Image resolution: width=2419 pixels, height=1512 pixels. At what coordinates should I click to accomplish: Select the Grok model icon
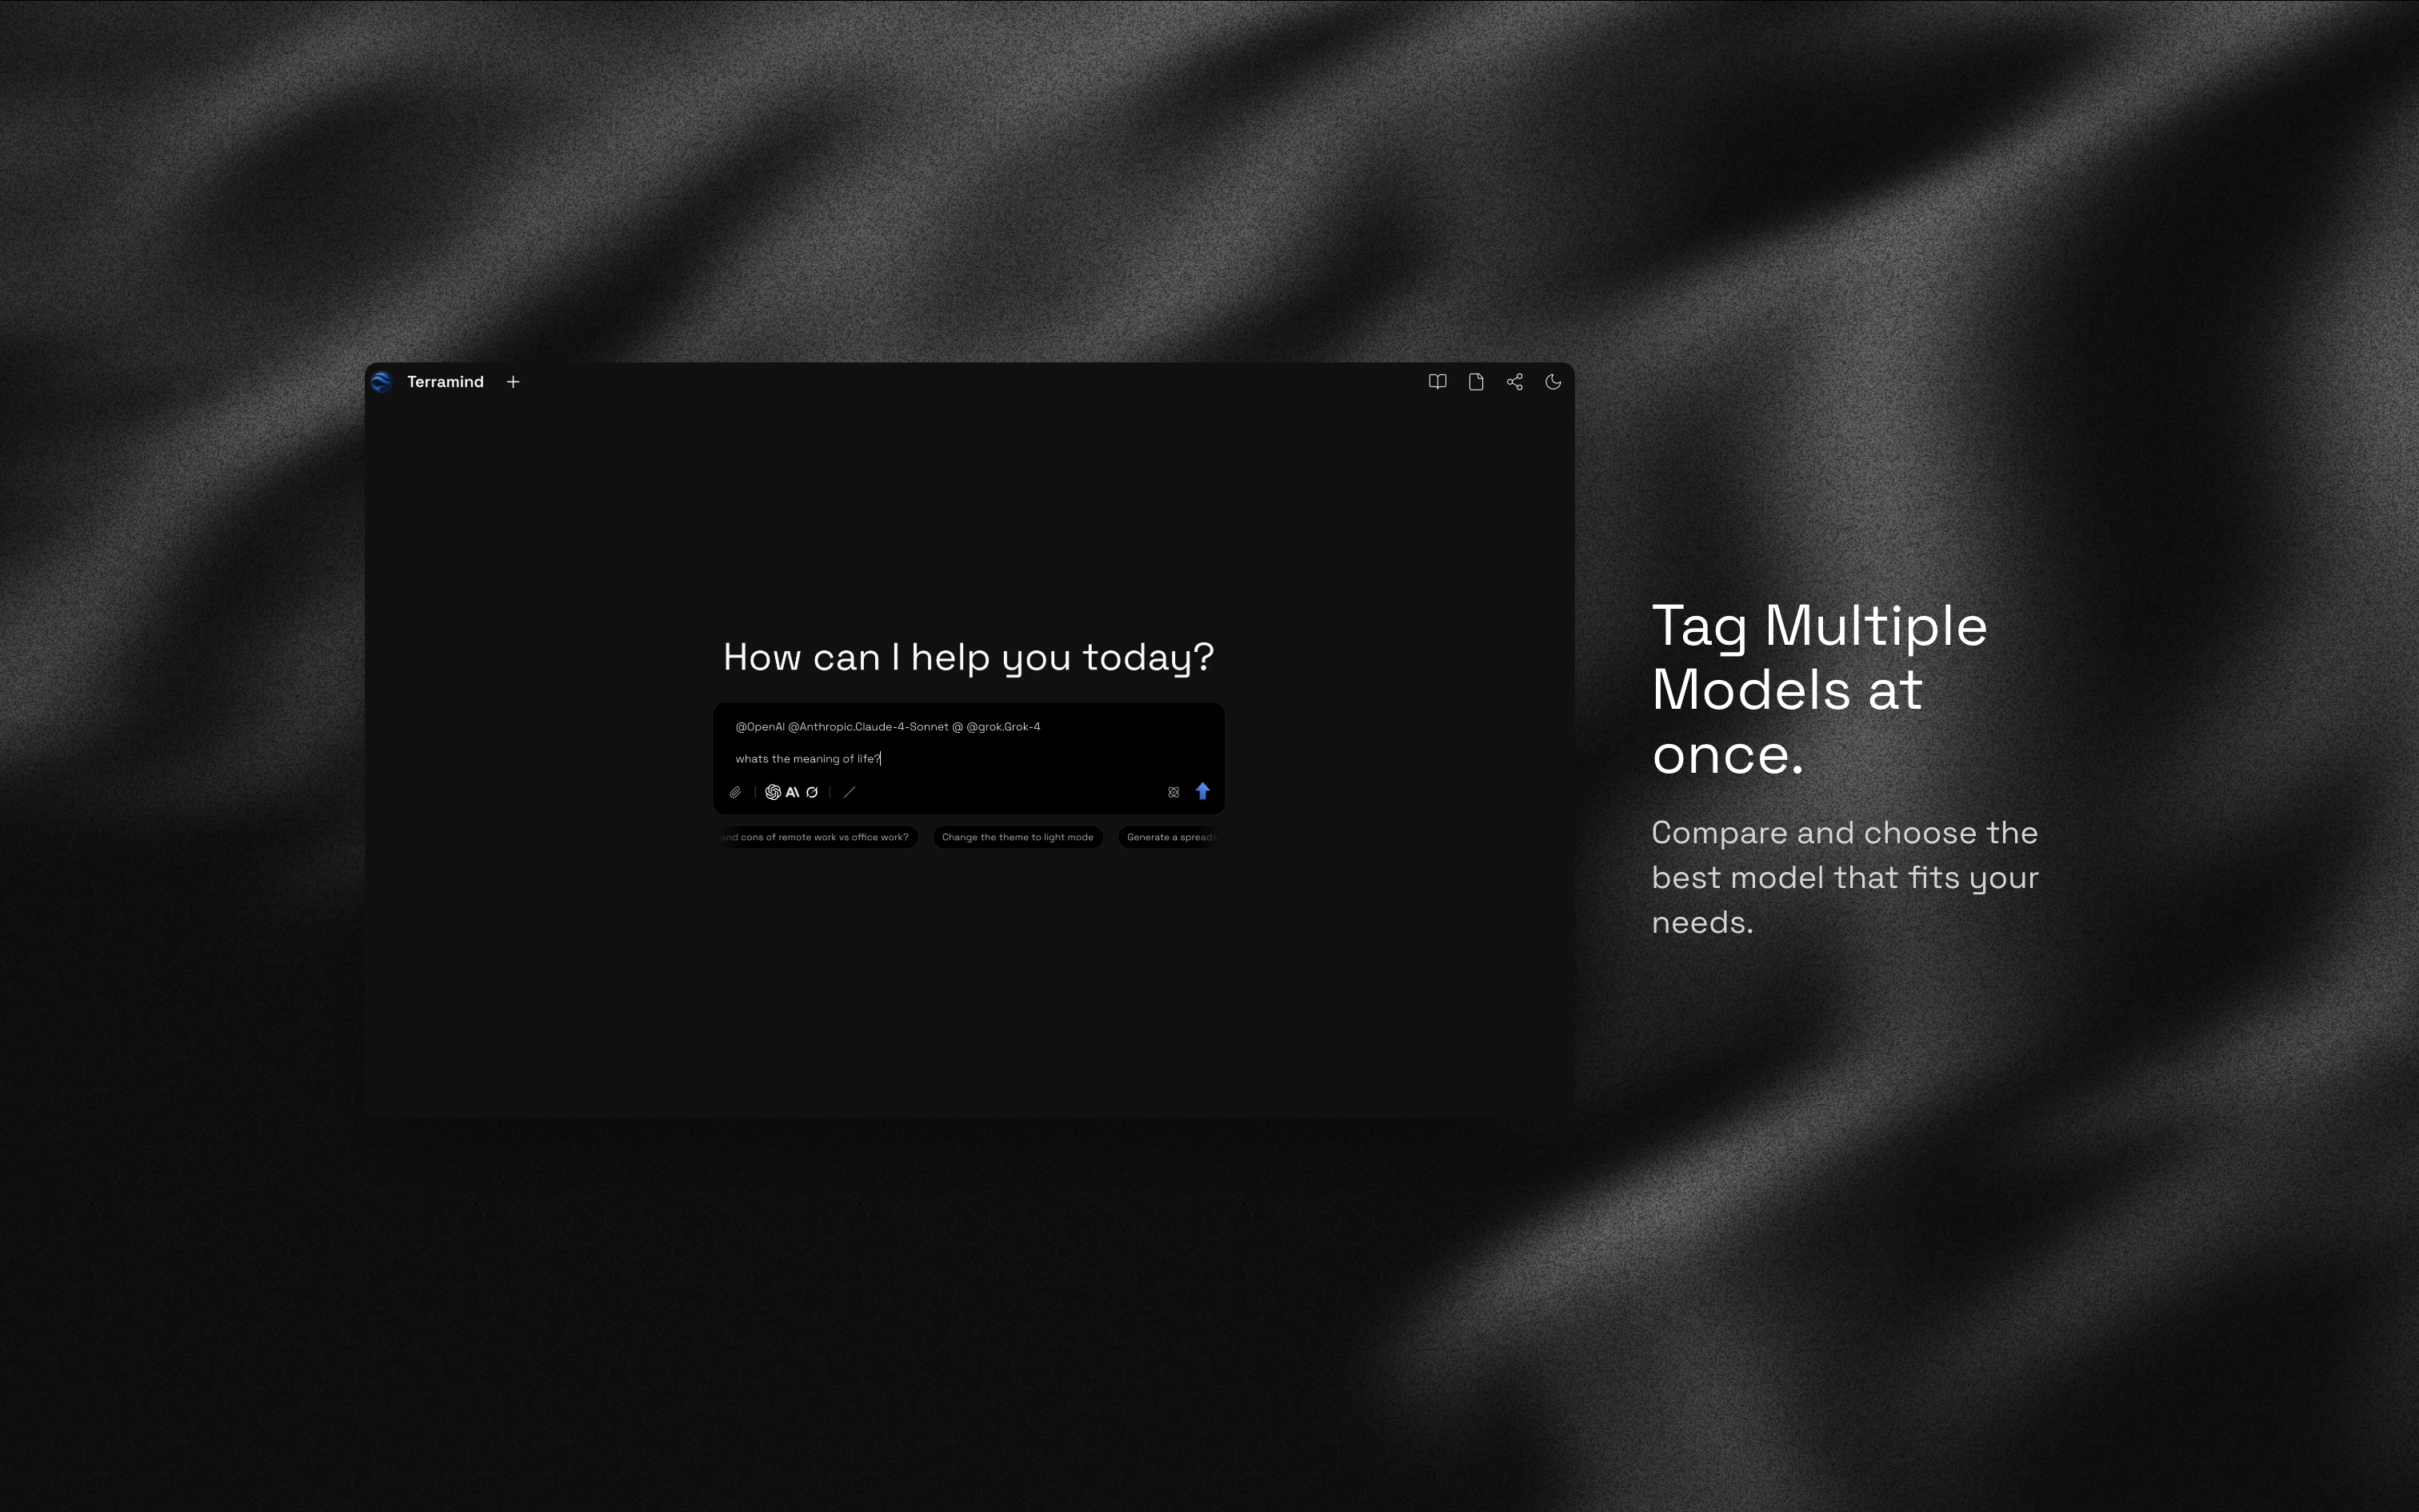(812, 792)
